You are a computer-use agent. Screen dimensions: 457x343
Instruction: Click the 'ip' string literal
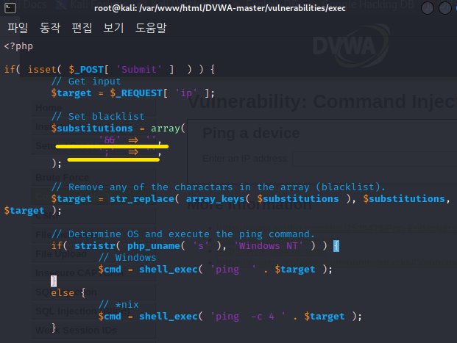[186, 93]
